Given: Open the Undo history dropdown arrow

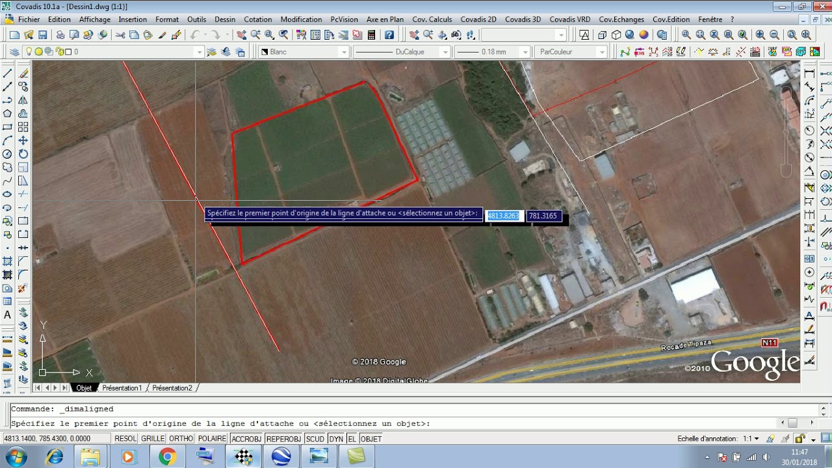Looking at the screenshot, I should pyautogui.click(x=204, y=35).
